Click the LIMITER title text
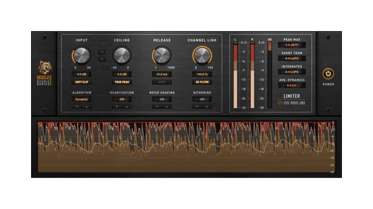Screen dimensions: 373x209 click(x=292, y=96)
